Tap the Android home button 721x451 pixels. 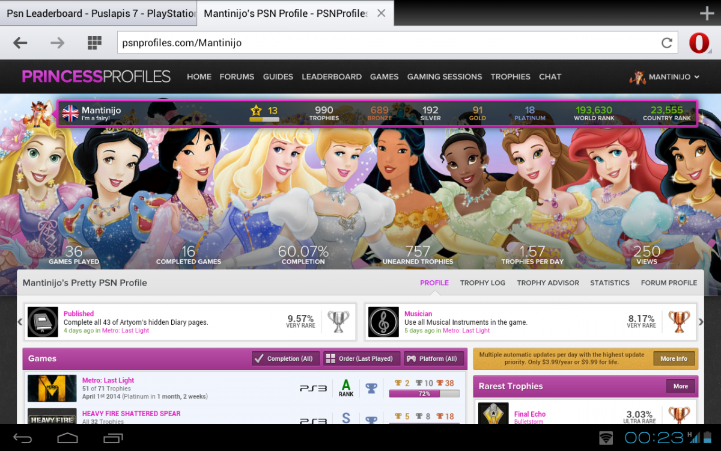(x=67, y=437)
